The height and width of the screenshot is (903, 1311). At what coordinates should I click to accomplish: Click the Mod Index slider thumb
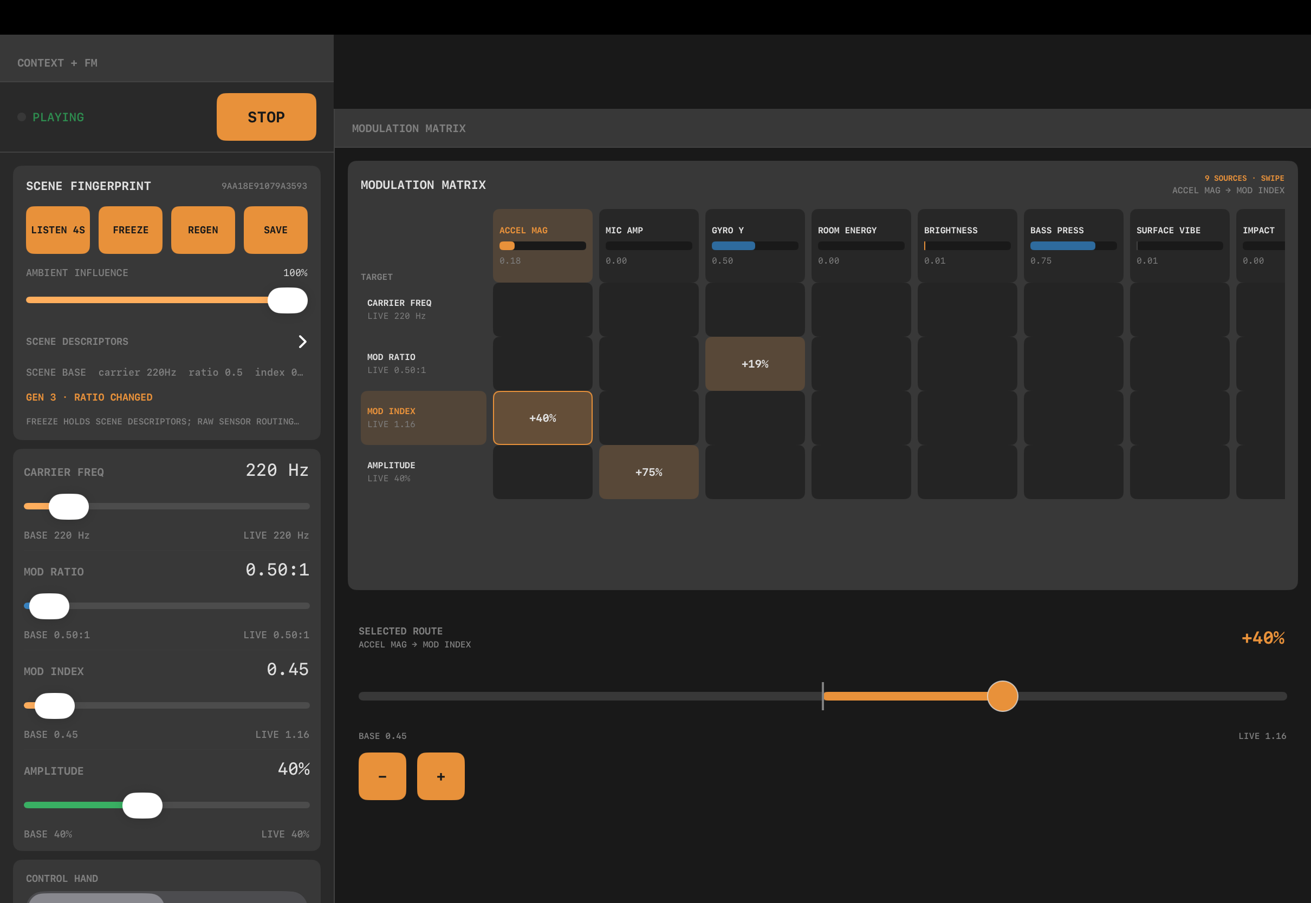[54, 705]
